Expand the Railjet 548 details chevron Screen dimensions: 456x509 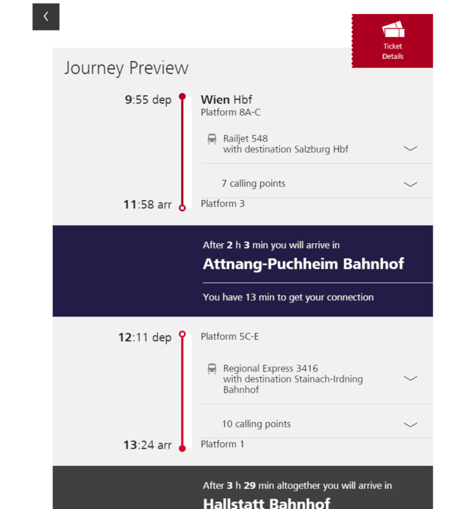click(410, 148)
